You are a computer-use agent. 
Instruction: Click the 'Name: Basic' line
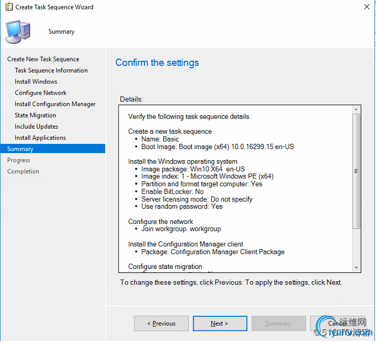click(160, 139)
